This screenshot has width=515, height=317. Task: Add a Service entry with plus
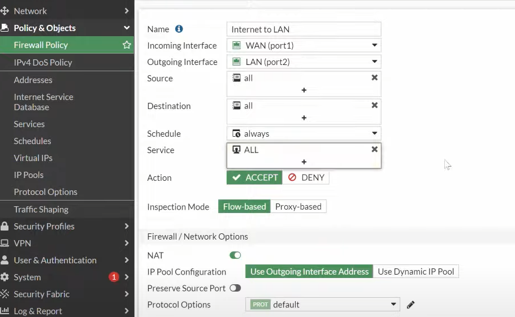coord(304,162)
